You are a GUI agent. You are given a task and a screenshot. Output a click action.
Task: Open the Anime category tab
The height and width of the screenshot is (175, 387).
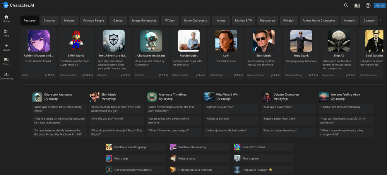[x=221, y=21]
